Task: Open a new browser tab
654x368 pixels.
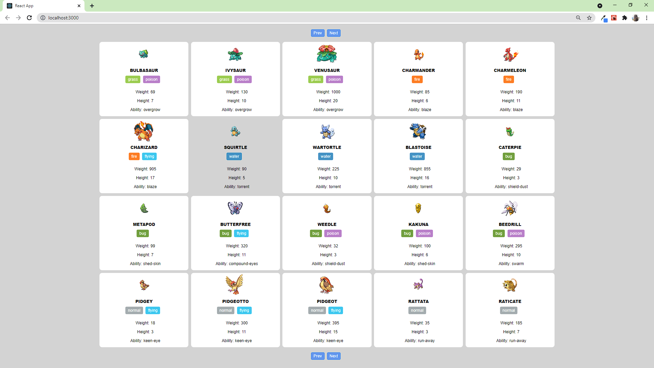Action: [x=92, y=6]
